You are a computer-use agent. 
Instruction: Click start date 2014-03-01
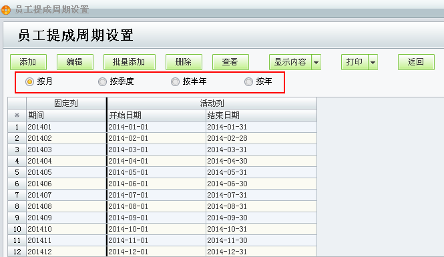pyautogui.click(x=157, y=150)
